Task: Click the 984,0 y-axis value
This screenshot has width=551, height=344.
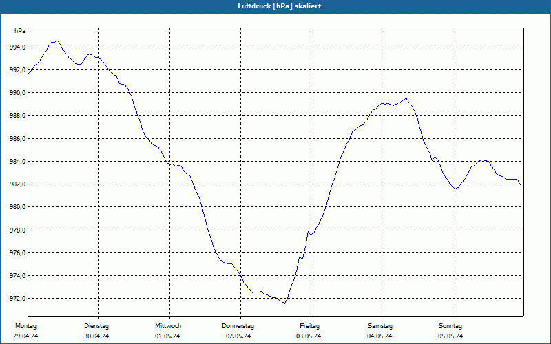Action: (19, 162)
